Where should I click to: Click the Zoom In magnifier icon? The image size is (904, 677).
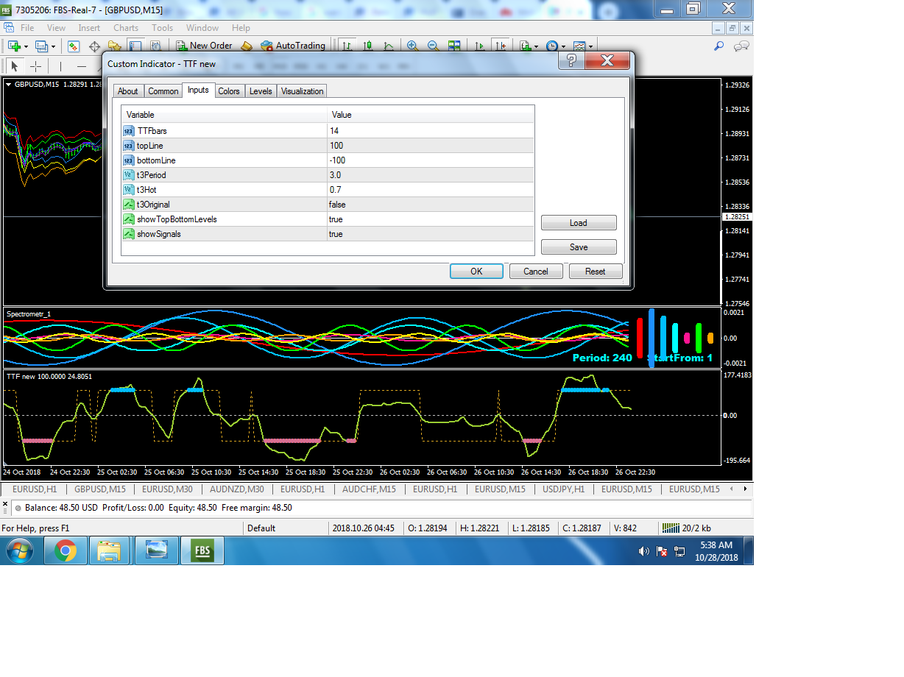point(412,46)
